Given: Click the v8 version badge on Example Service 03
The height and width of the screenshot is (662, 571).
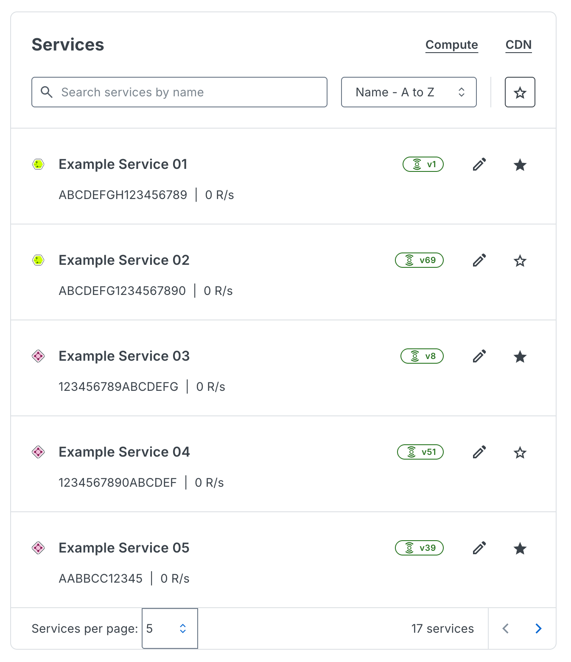Looking at the screenshot, I should (422, 356).
